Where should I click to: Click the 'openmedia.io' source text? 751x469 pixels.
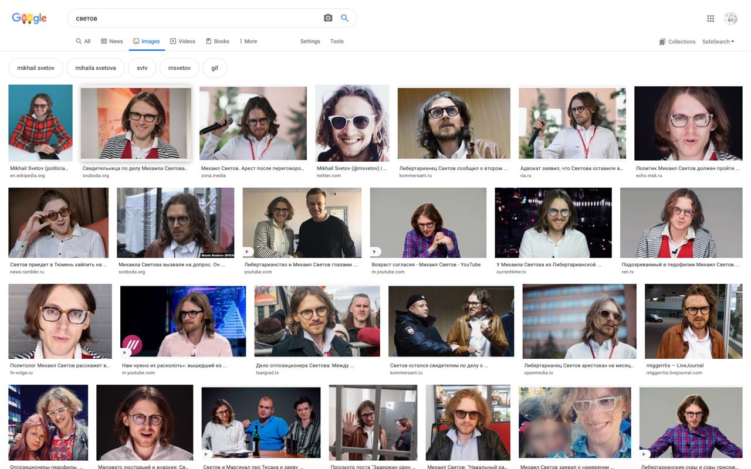[538, 372]
